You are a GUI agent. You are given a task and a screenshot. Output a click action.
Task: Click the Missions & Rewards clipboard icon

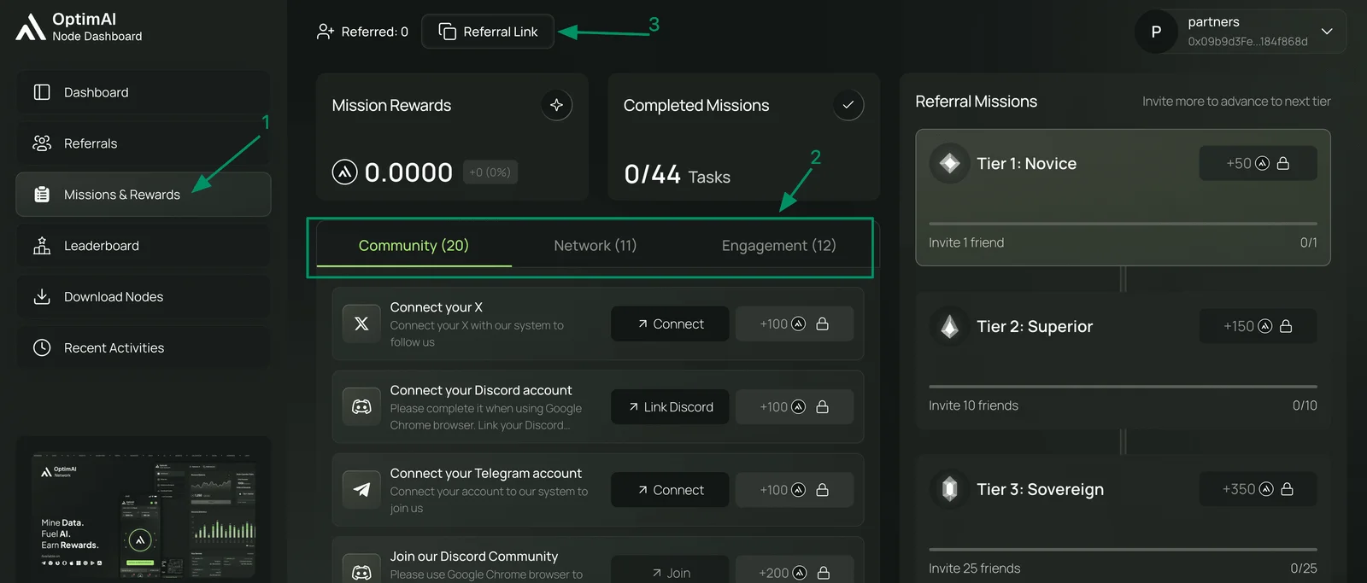[42, 195]
